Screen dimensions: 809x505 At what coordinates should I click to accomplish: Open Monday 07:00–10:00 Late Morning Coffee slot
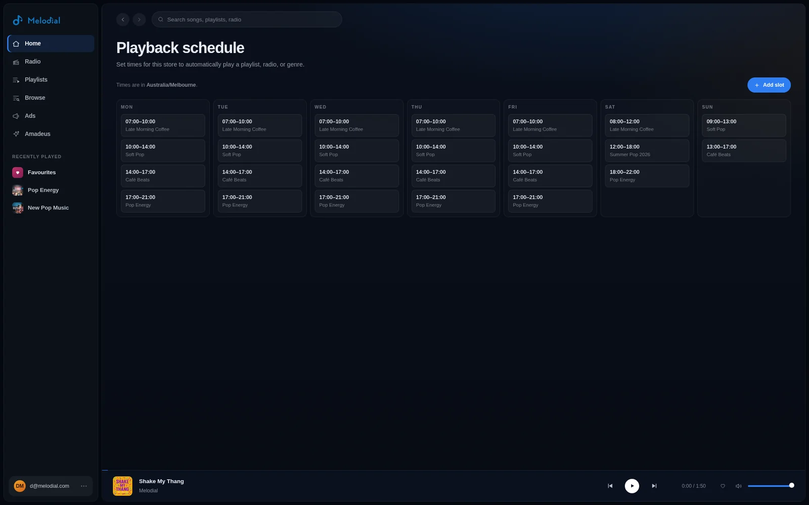pyautogui.click(x=163, y=125)
